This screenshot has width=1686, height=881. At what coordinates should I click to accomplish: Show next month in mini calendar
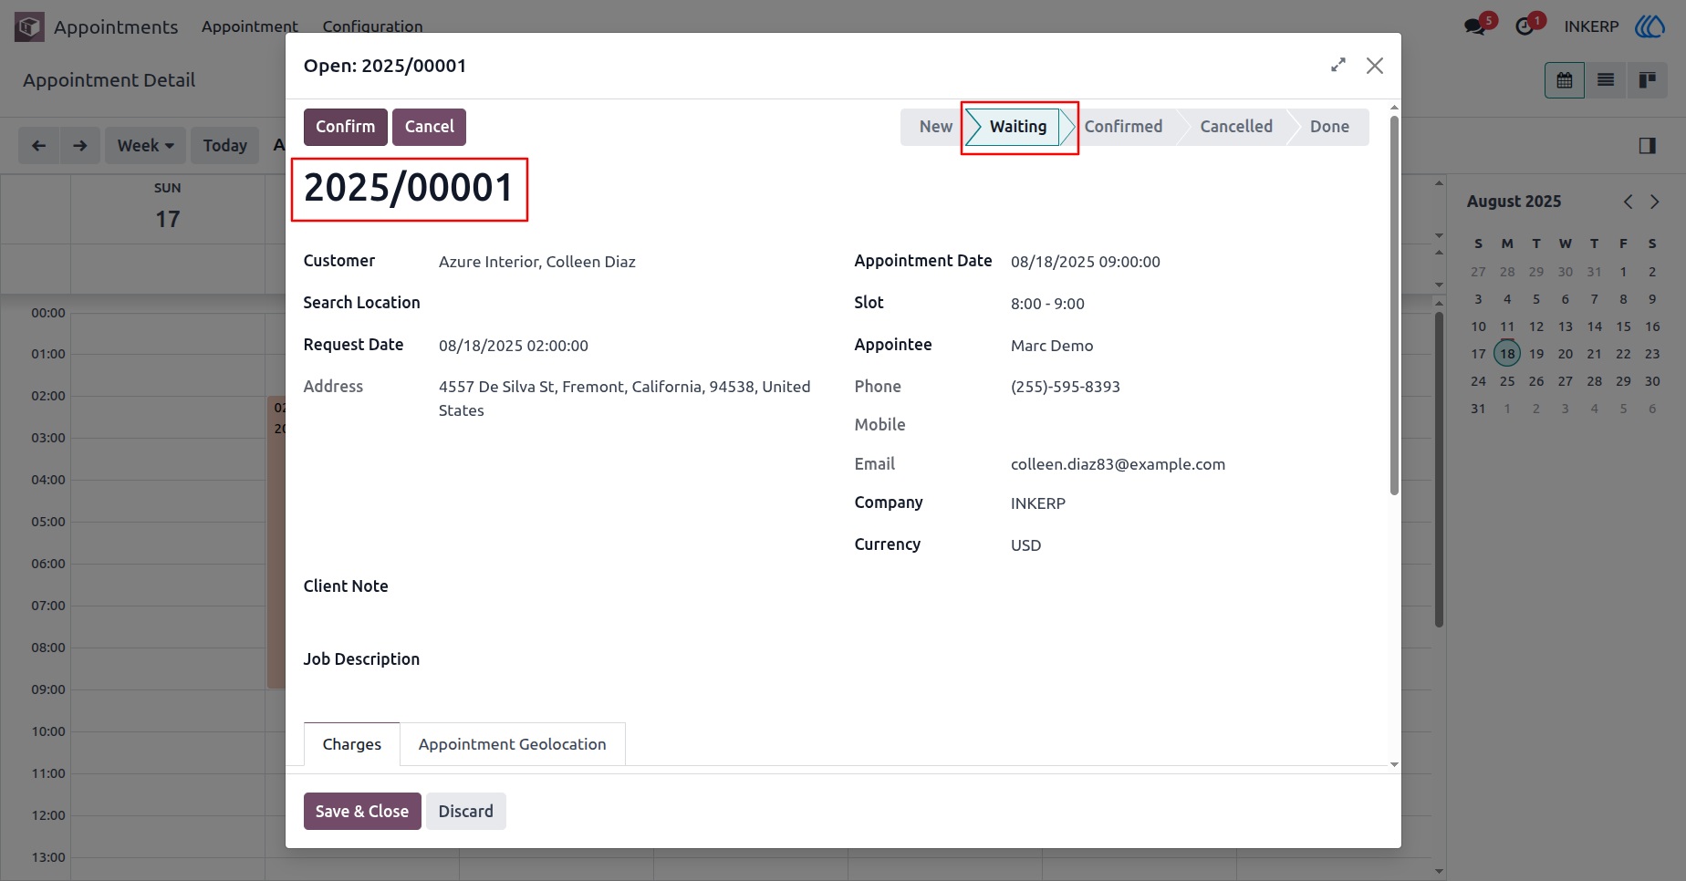click(x=1654, y=202)
